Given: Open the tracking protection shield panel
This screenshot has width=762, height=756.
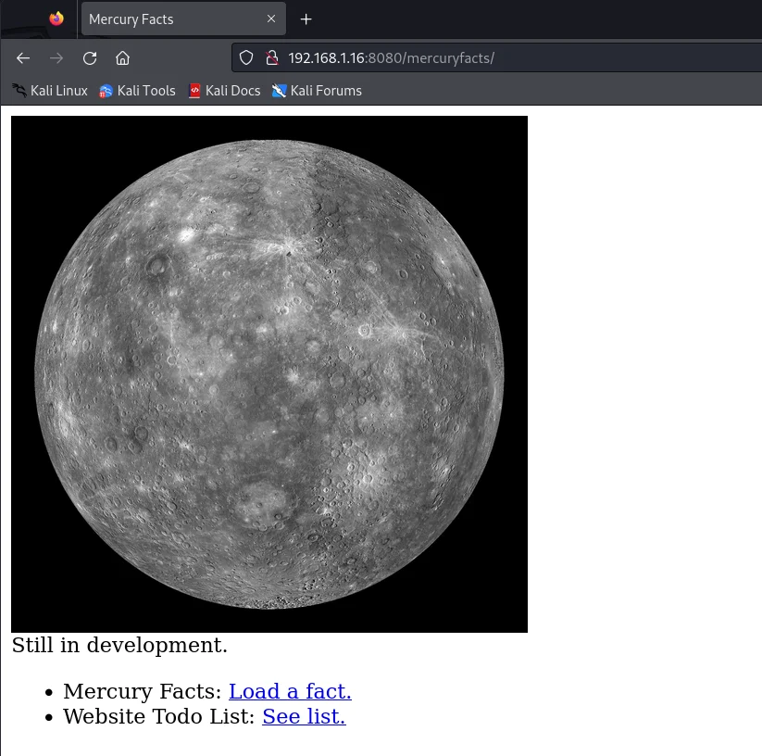Looking at the screenshot, I should (246, 58).
